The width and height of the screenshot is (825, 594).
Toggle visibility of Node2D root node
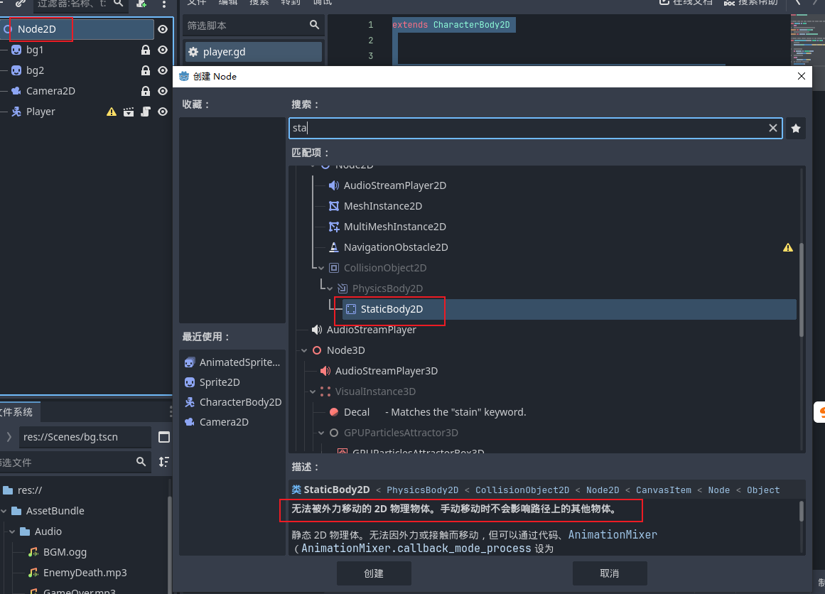point(163,29)
